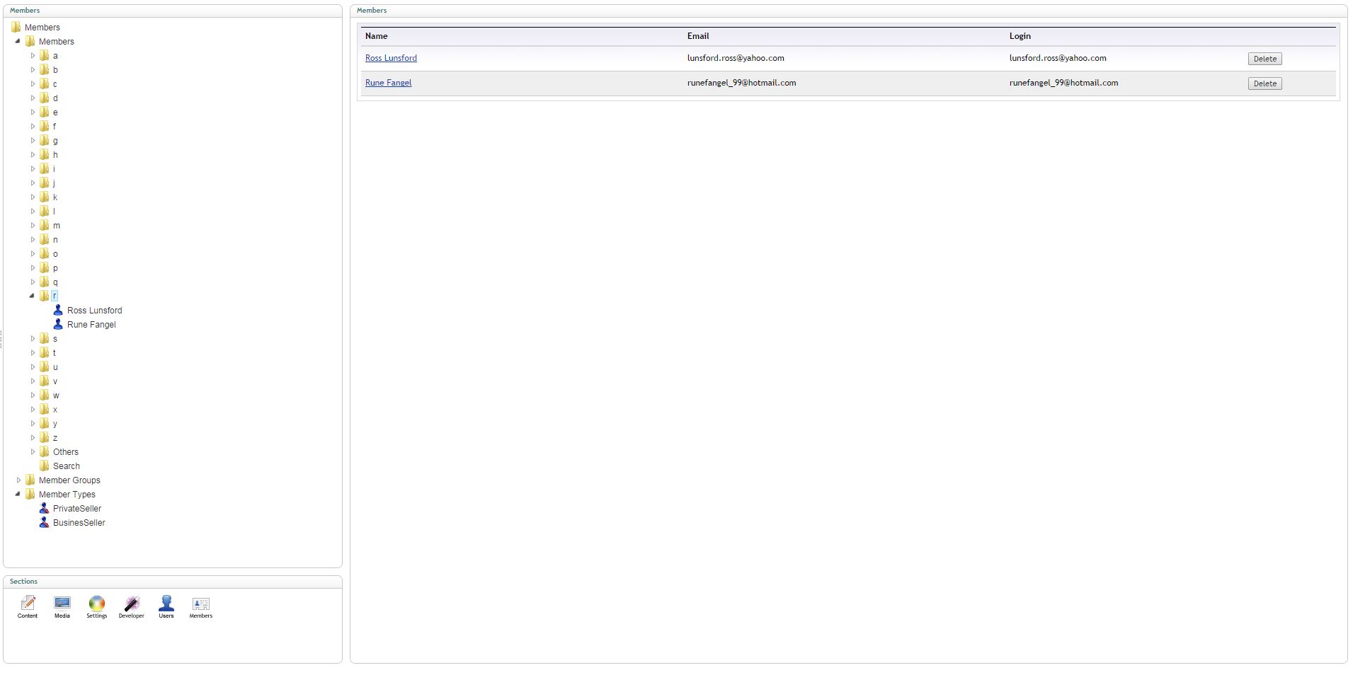Screen dimensions: 1353x675
Task: Select the Others tree label
Action: [65, 452]
